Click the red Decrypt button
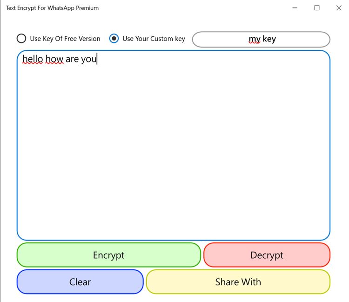The image size is (349, 302). coord(267,255)
